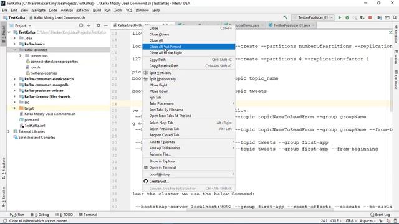This screenshot has height=224, width=399.
Task: Open the Structure tool window
Action: coord(4,169)
